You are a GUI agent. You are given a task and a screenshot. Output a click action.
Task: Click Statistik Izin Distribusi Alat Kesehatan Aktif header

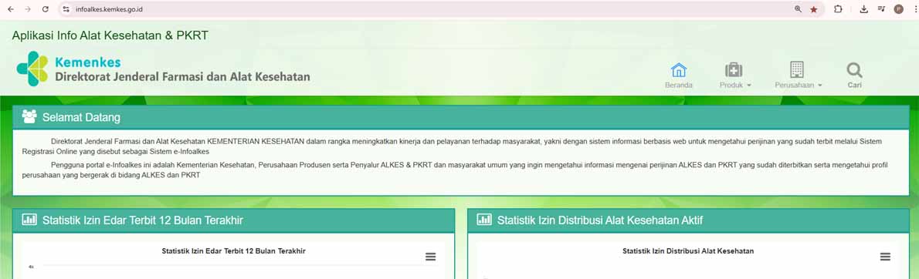[689, 220]
